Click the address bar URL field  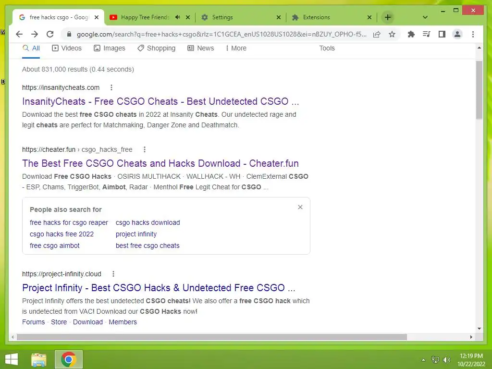click(221, 34)
